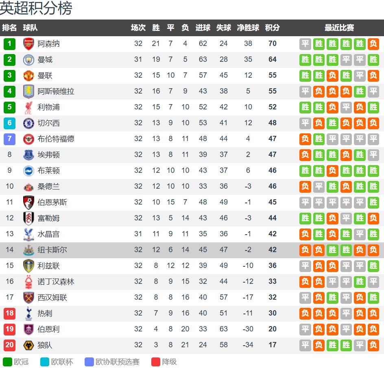
Task: Click the Everton (埃弗顿) club crest
Action: pyautogui.click(x=28, y=155)
